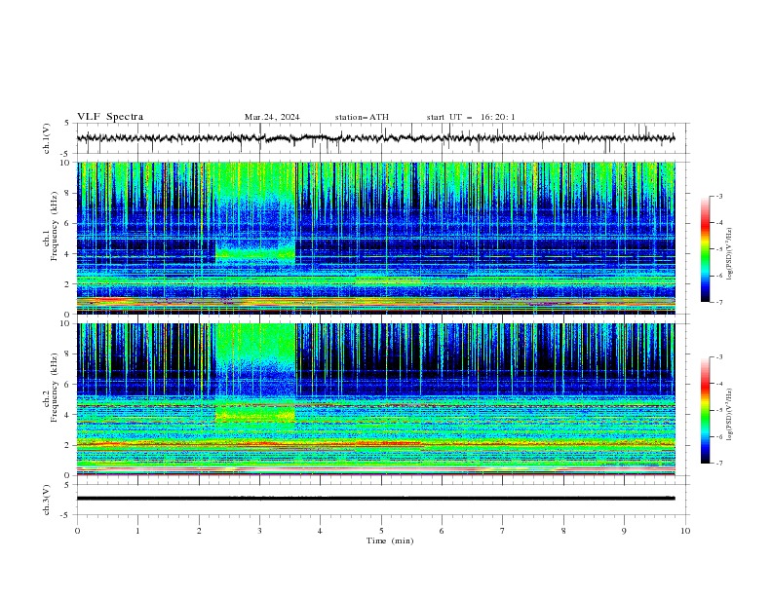Image resolution: width=772 pixels, height=596 pixels.
Task: Click the time axis tick label "4"
Action: pos(320,531)
